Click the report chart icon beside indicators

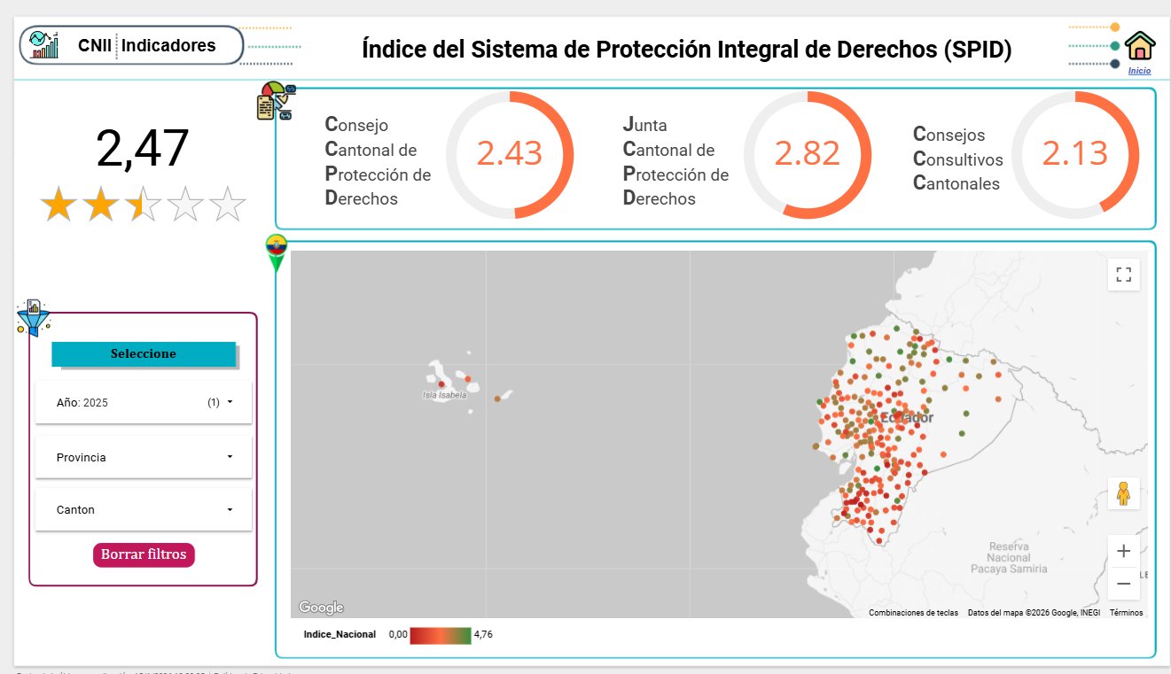[275, 101]
